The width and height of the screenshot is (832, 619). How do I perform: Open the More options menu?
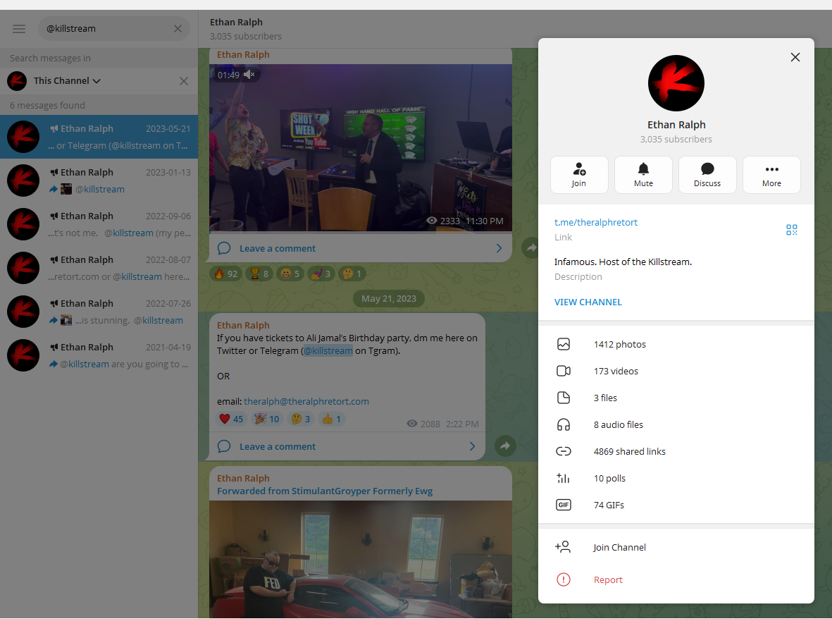771,175
